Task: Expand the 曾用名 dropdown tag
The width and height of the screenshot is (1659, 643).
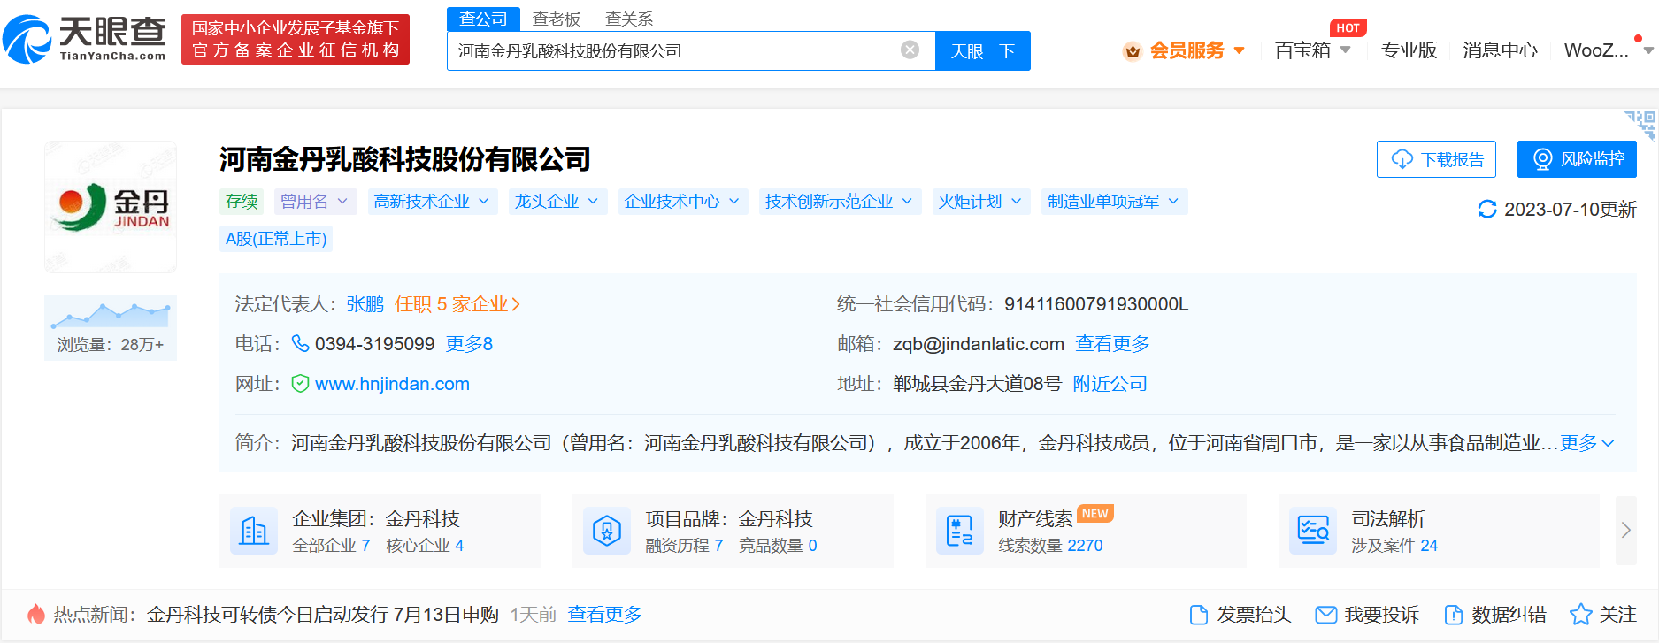Action: [315, 202]
